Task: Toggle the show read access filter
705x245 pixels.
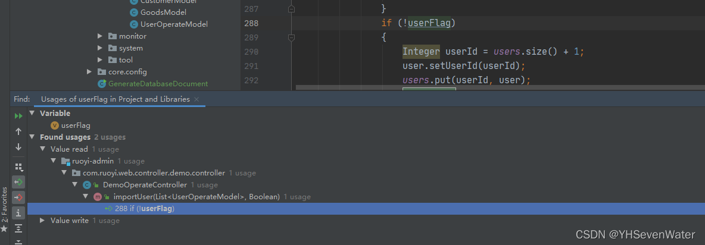Action: tap(18, 182)
